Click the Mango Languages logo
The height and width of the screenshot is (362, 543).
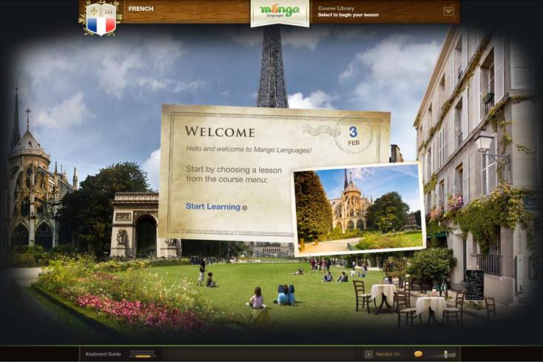[x=280, y=12]
